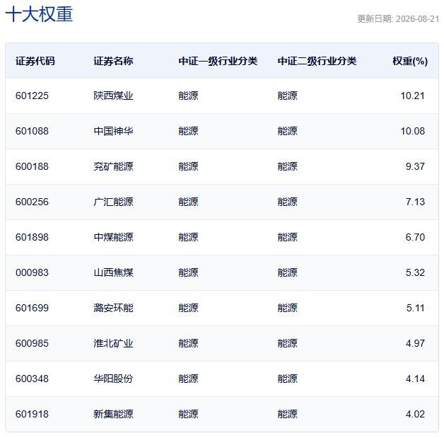Click first-level 能源 in 广汇能源 row

(188, 202)
